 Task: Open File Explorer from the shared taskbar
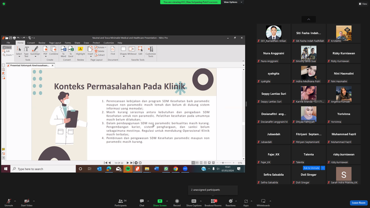tap(147, 169)
